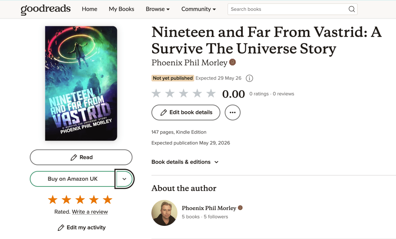Screen dimensions: 396x239
Task: Click pencil icon beside Edit my activity
Action: [61, 228]
